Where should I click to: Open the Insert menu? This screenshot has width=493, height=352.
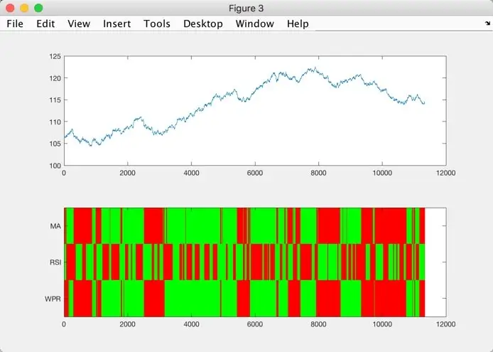tap(117, 23)
